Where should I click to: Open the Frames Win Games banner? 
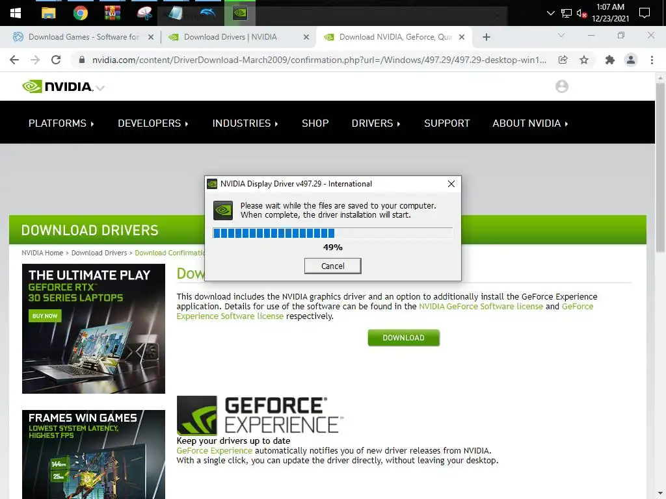pyautogui.click(x=94, y=454)
